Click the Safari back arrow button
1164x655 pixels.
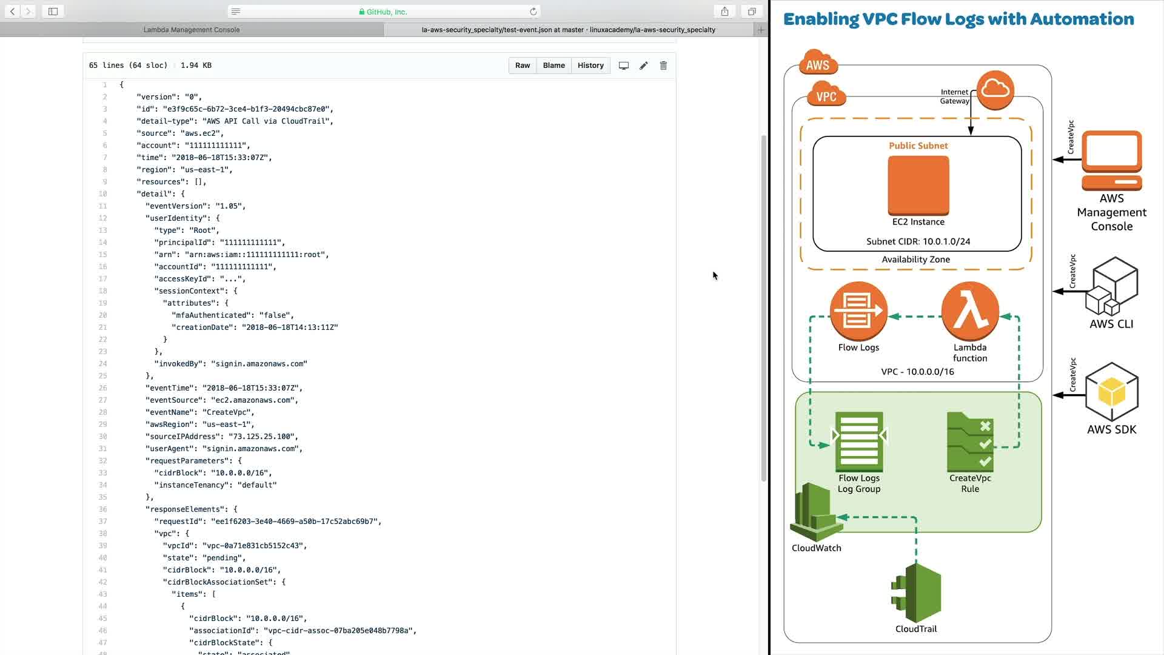(x=12, y=12)
